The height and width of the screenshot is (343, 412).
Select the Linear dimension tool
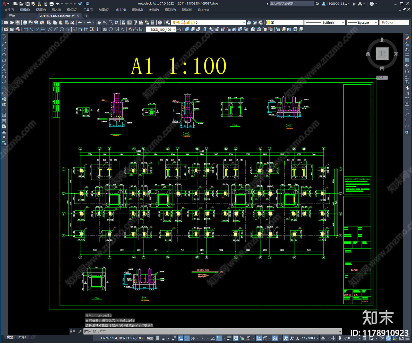click(x=26, y=29)
